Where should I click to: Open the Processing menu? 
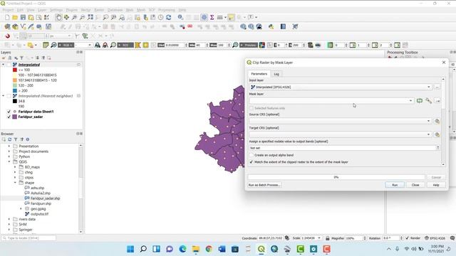(x=166, y=10)
